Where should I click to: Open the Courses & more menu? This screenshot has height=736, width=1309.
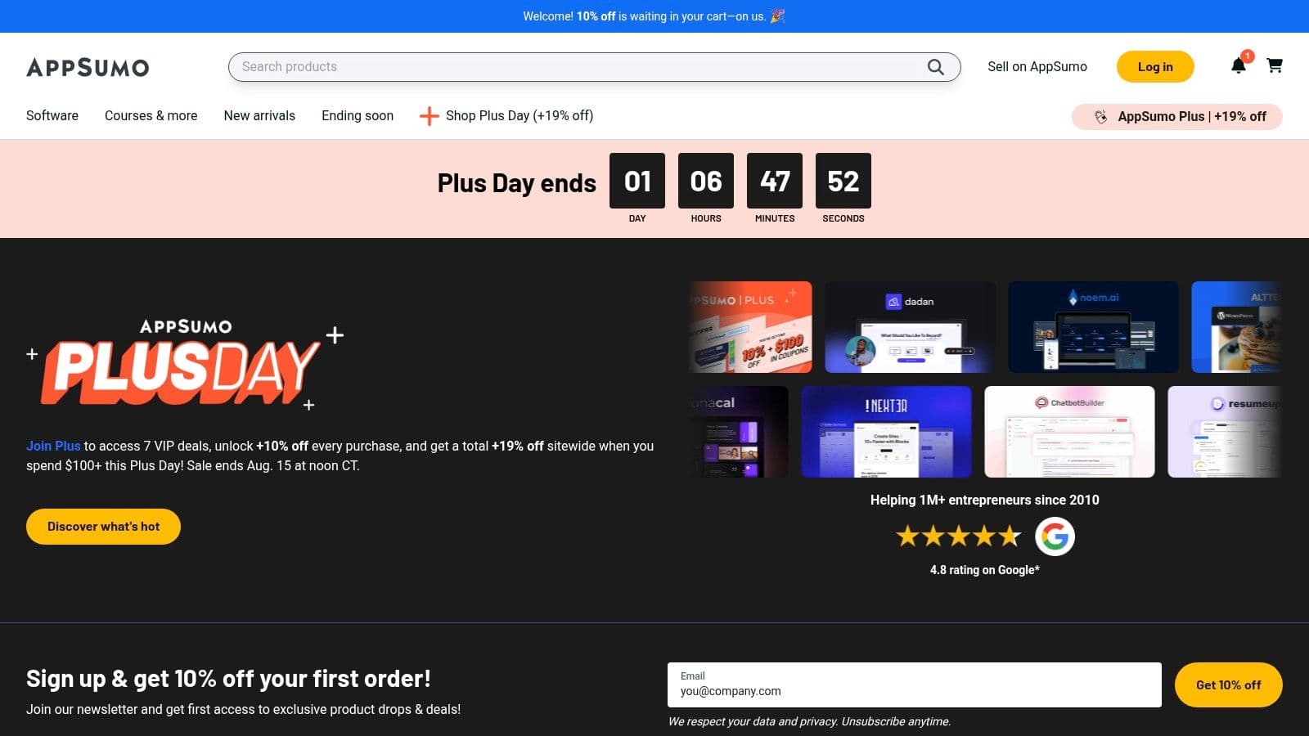[151, 115]
